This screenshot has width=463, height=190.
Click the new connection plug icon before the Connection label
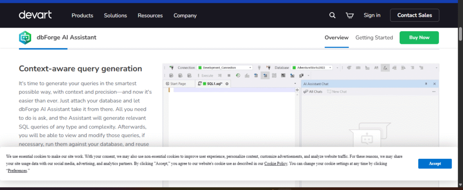click(x=172, y=67)
